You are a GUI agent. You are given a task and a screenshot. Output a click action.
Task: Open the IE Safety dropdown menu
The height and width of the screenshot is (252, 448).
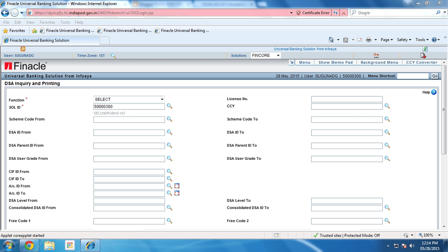pyautogui.click(x=404, y=40)
